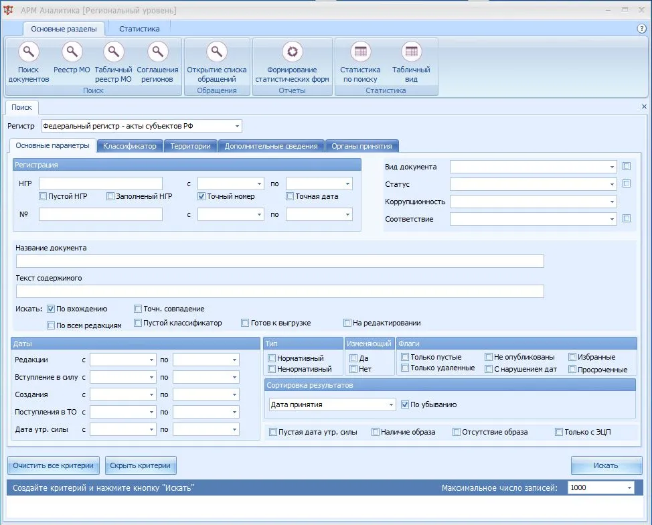Image resolution: width=652 pixels, height=525 pixels.
Task: Check the Избранные flag
Action: click(572, 357)
